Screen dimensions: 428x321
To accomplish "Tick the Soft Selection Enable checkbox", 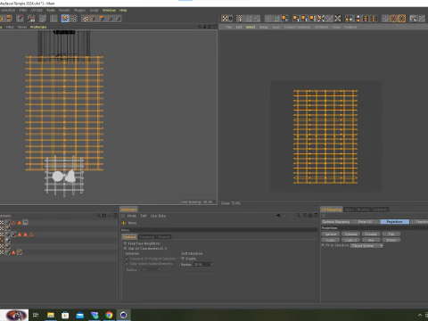I will coord(183,259).
